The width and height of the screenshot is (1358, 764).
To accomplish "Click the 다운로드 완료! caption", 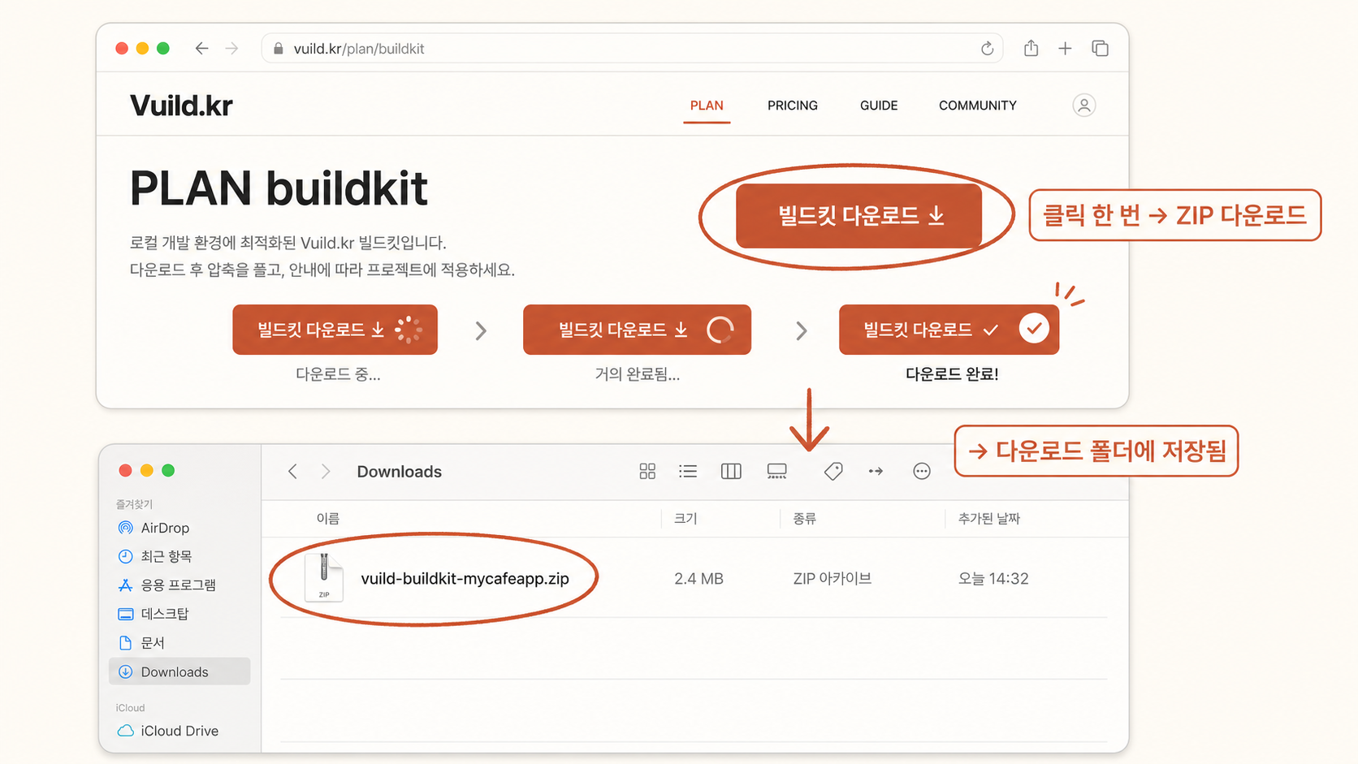I will coord(952,374).
